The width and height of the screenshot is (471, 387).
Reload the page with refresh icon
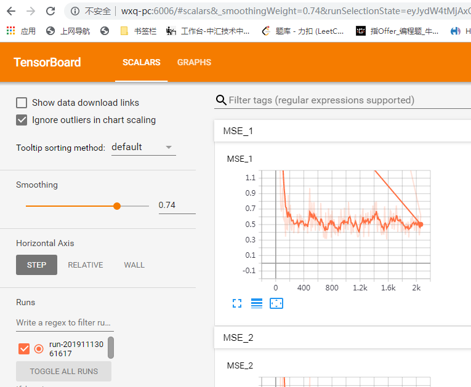[x=50, y=12]
